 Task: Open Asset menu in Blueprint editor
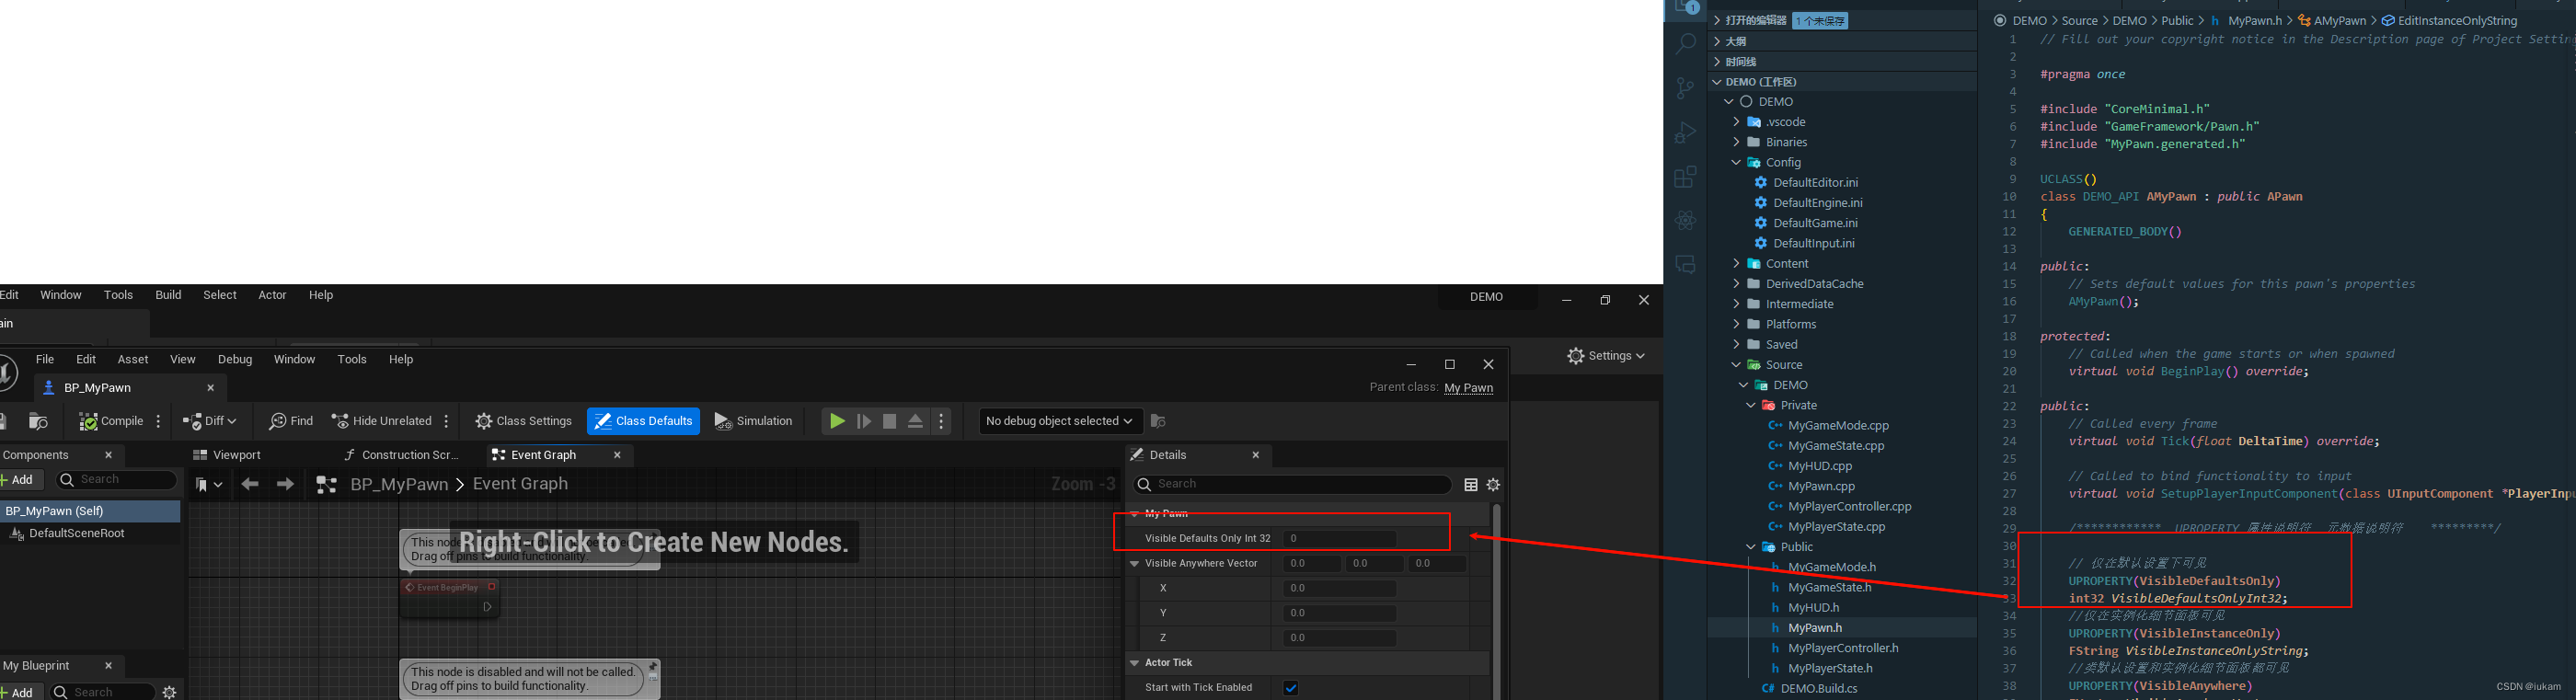[x=133, y=359]
